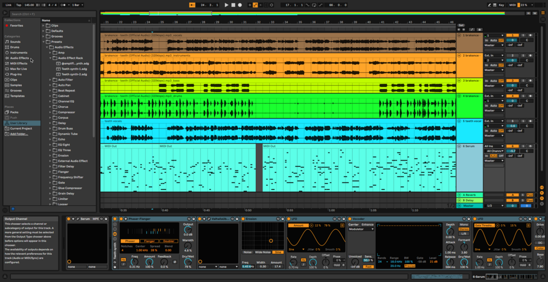Select Doubler mode in Phaser-Flanger

169,241
